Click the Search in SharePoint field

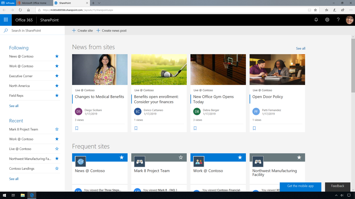[x=32, y=30]
